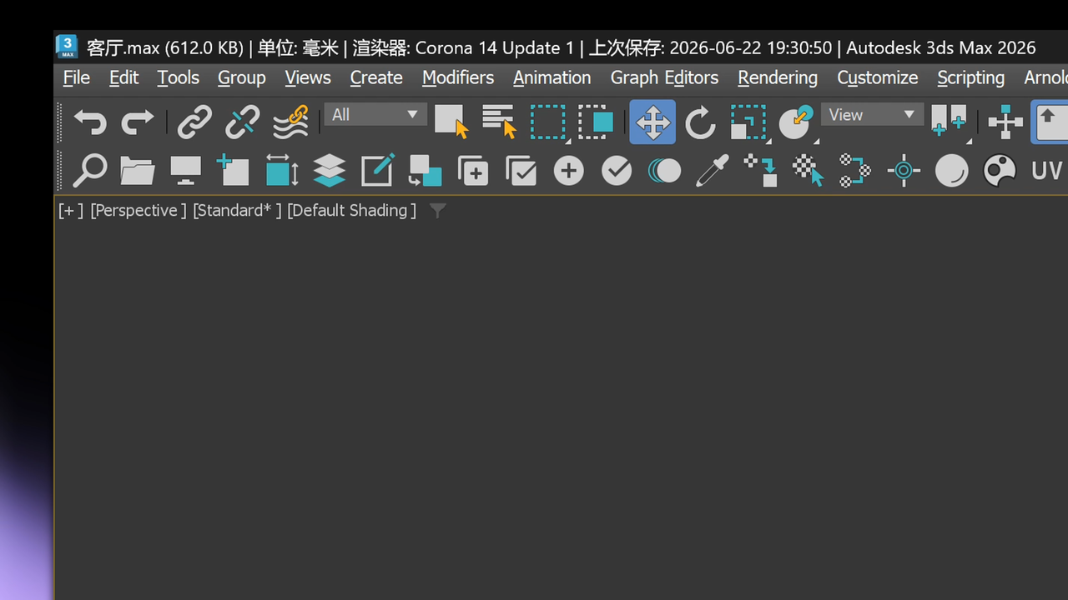1068x600 pixels.
Task: Click the dotted grip beside the Undo arrow
Action: point(60,122)
